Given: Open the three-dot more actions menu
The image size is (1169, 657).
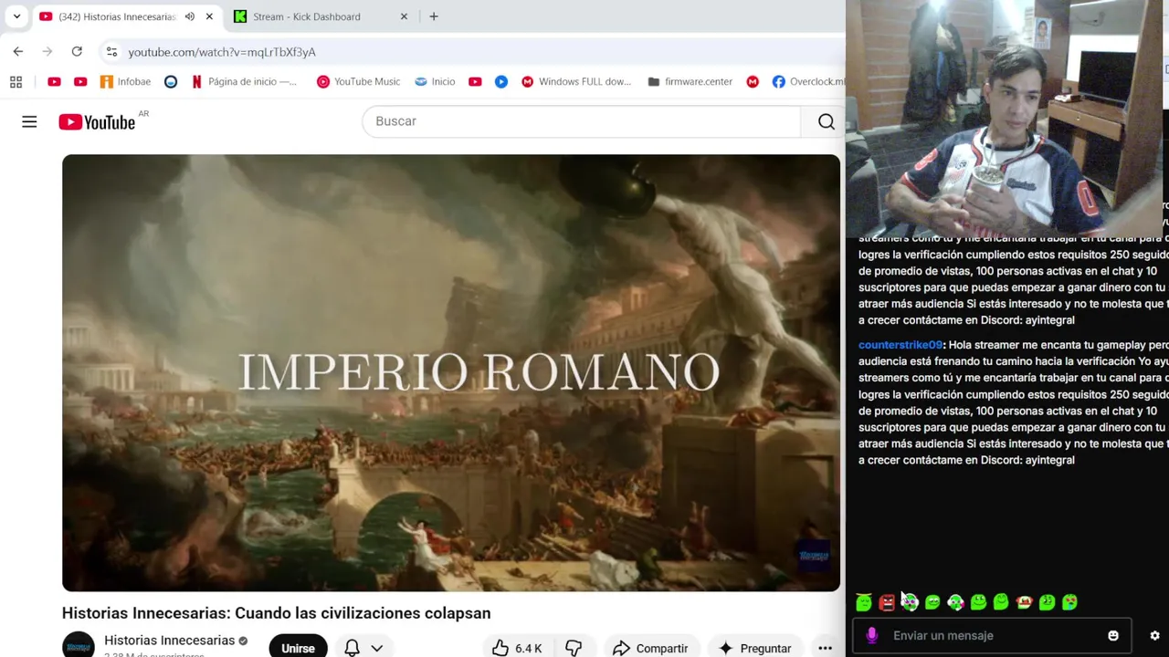Looking at the screenshot, I should pyautogui.click(x=825, y=648).
